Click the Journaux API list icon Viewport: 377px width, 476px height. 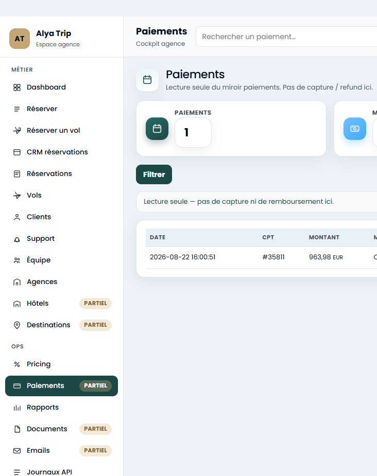[x=17, y=472]
